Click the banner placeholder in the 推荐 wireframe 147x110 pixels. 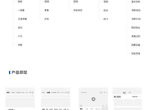20,102
